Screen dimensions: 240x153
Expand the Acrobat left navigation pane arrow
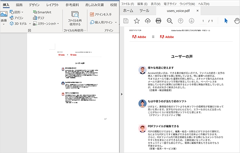[x=122, y=94]
